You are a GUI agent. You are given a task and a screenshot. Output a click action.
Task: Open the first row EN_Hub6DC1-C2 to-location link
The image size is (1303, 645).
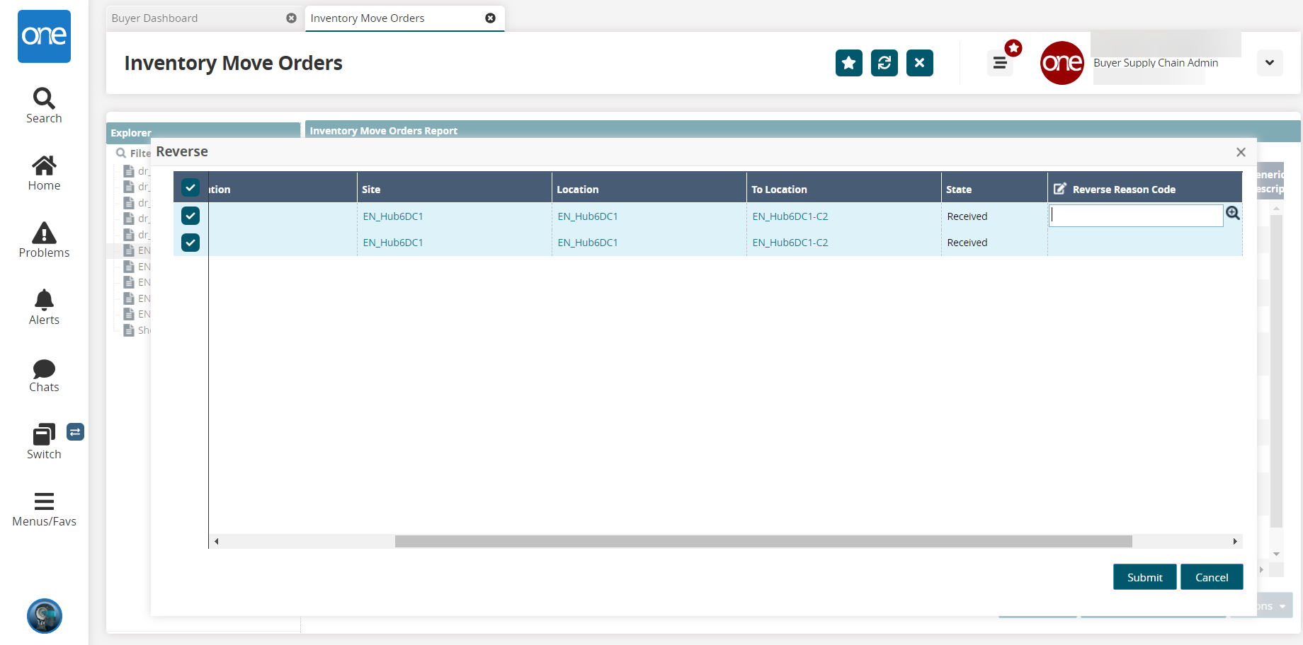click(790, 216)
